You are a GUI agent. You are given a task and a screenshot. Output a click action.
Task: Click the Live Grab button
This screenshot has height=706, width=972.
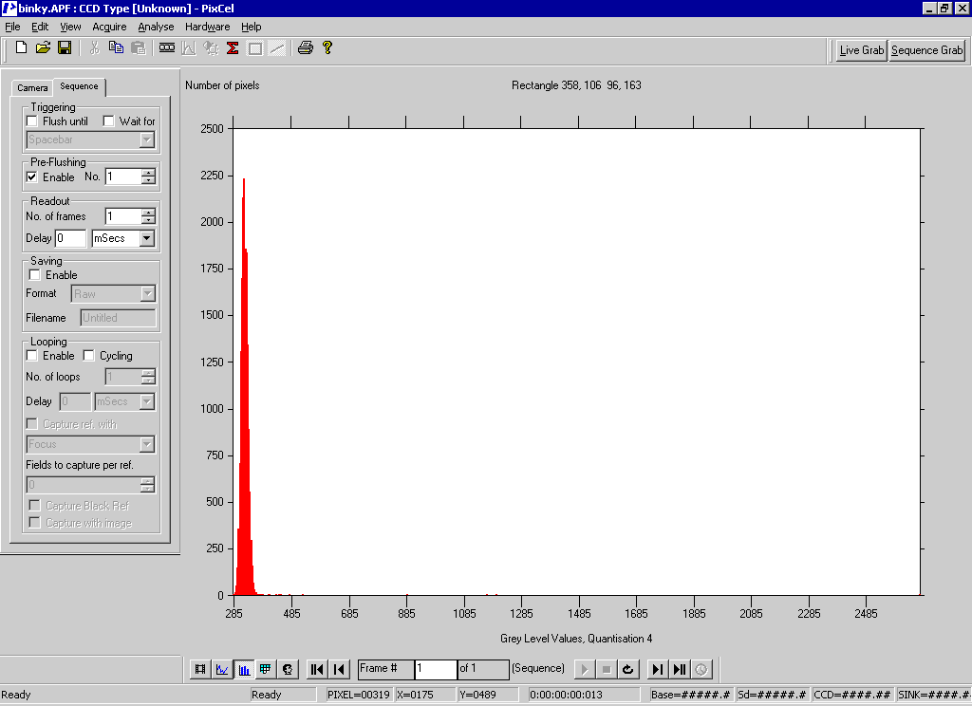point(862,50)
